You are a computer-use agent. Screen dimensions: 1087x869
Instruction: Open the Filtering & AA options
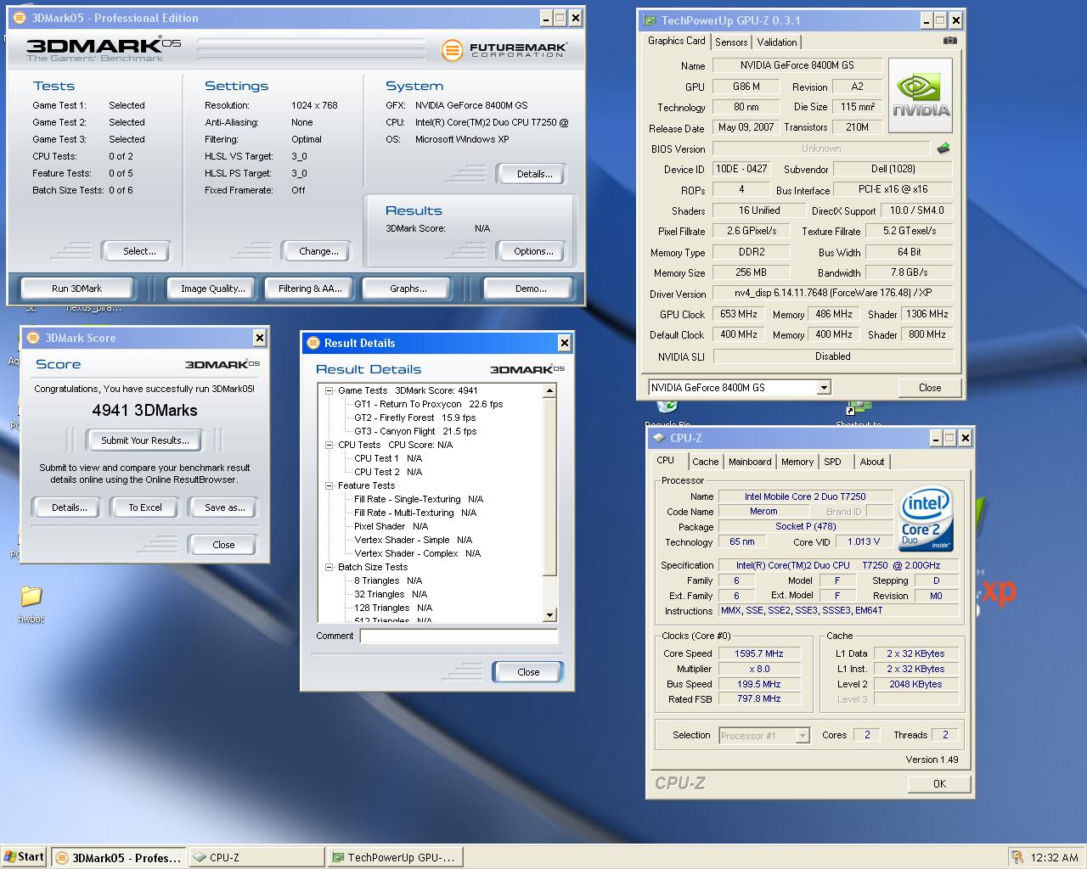310,289
